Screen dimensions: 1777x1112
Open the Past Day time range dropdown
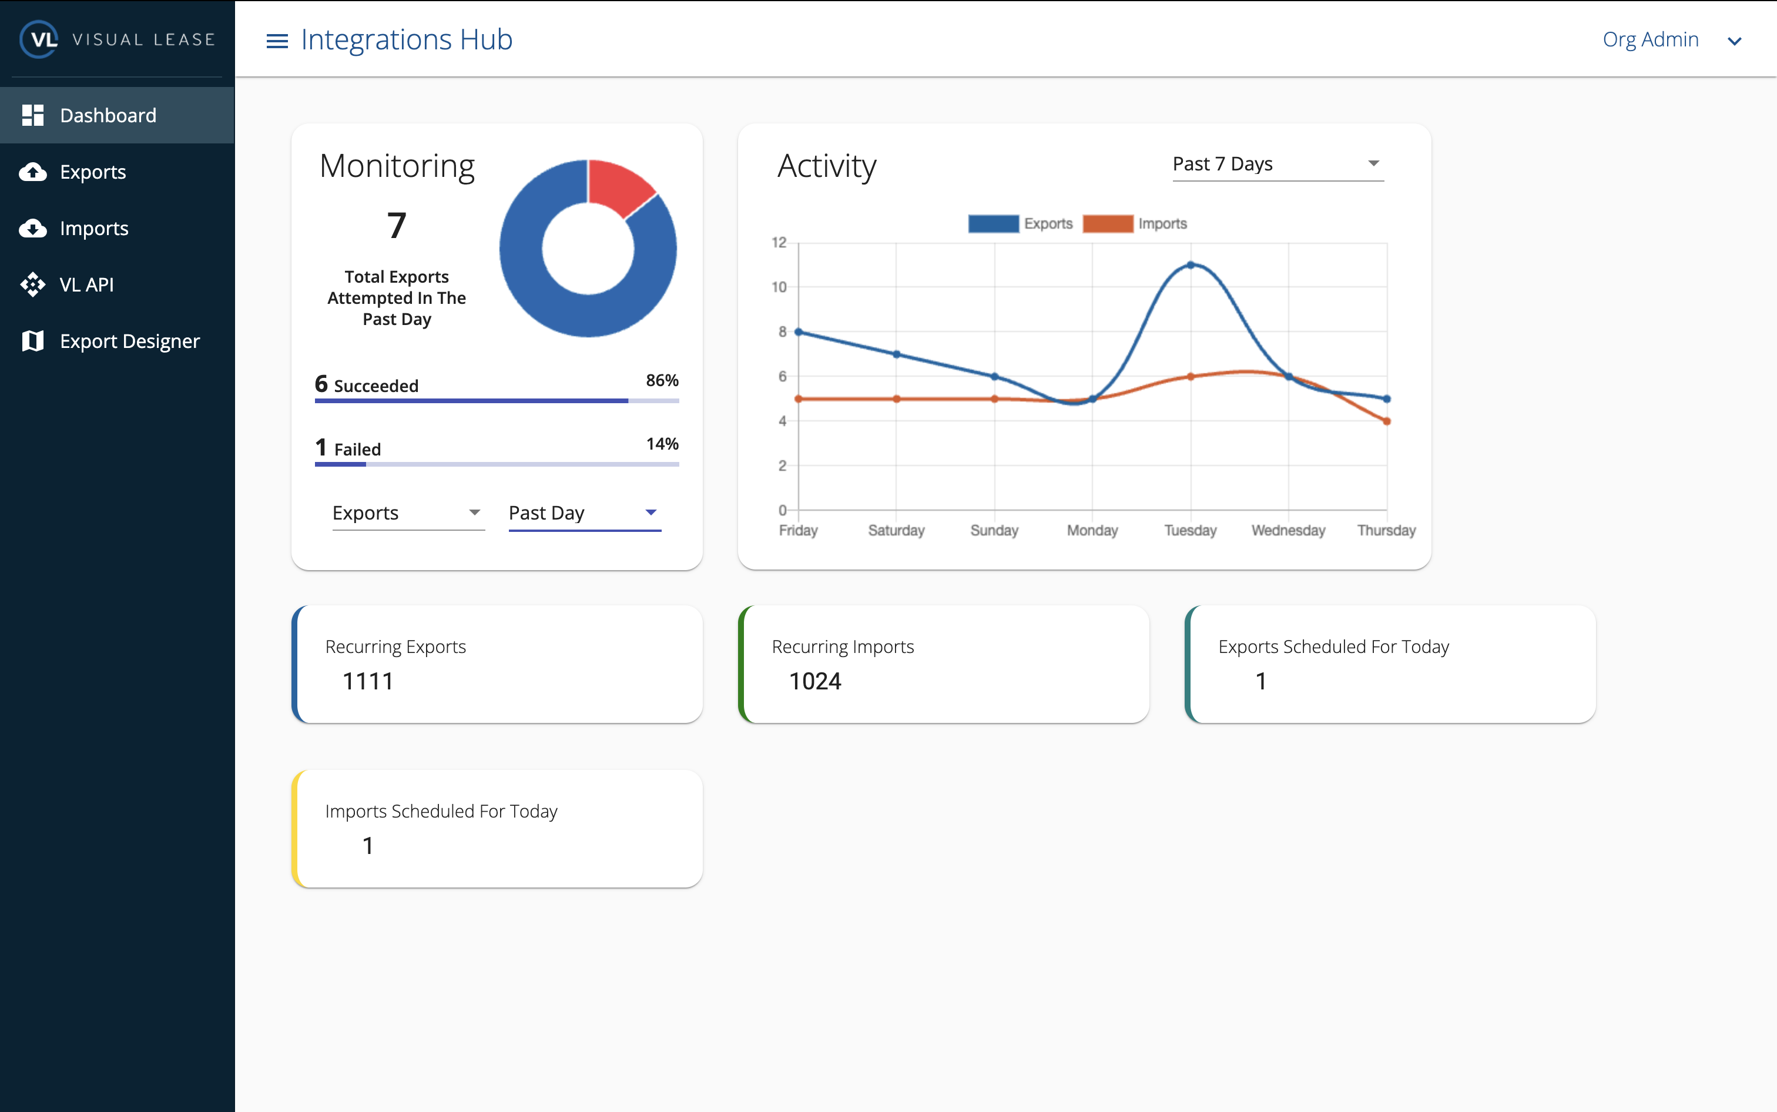coord(584,513)
